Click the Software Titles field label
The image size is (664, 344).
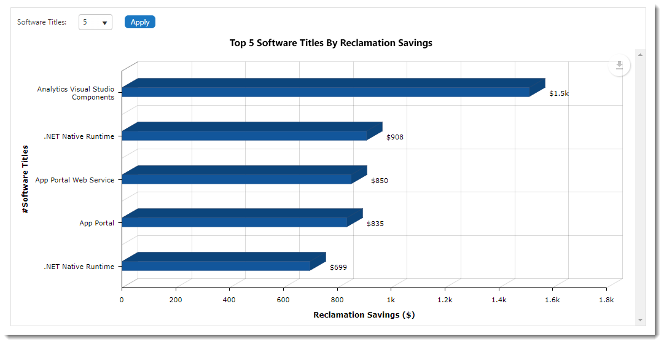pos(42,22)
